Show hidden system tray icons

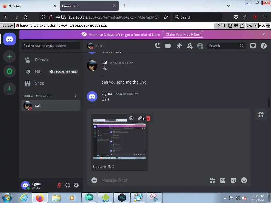point(225,198)
